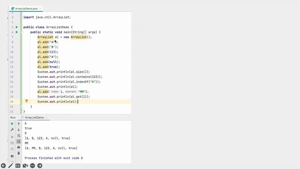
Task: Click the al.indexOf("A") println line
Action: (x=69, y=82)
